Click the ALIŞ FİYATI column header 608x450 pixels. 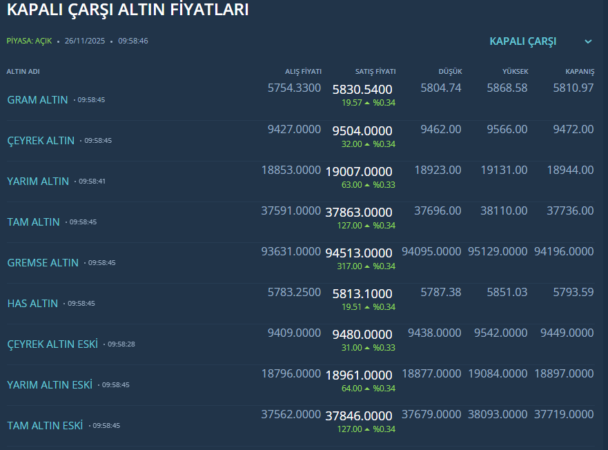(304, 71)
